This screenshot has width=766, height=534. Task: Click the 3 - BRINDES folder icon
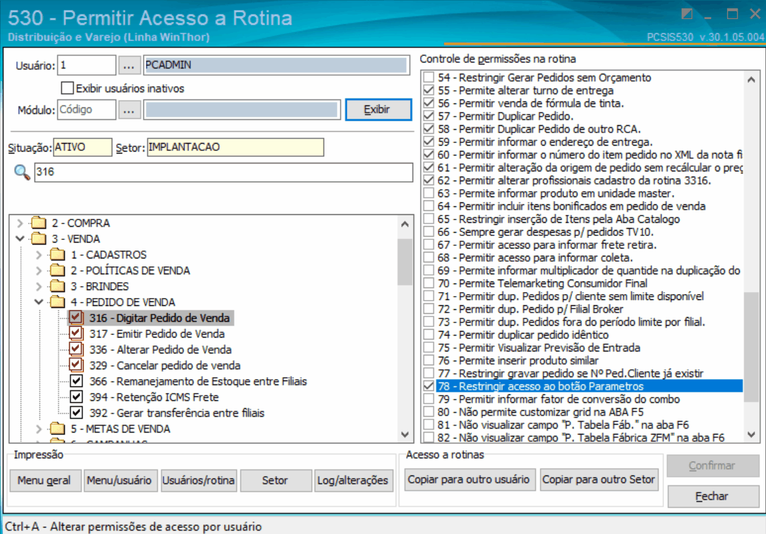(57, 286)
